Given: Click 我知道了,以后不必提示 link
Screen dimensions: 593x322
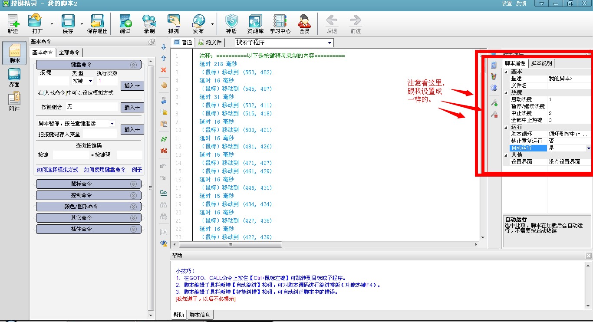Looking at the screenshot, I should click(x=205, y=299).
